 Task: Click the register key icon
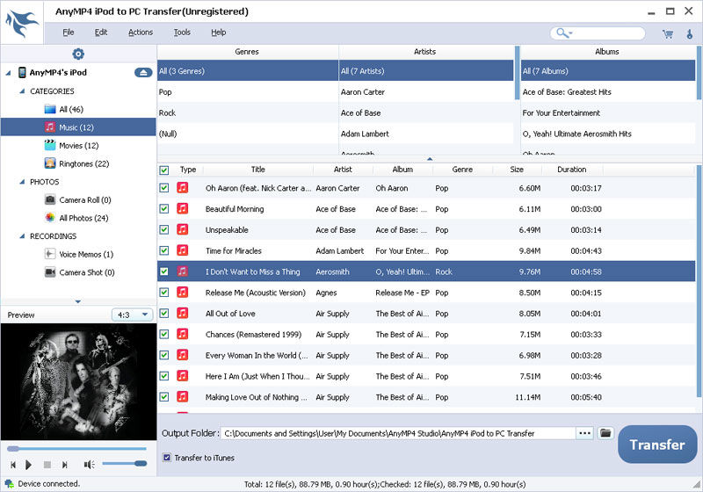[x=690, y=34]
